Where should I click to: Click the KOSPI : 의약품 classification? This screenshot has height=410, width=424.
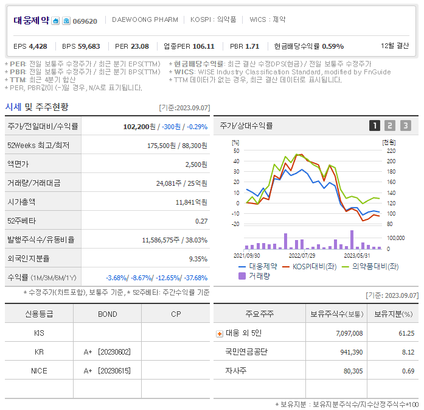pyautogui.click(x=213, y=19)
